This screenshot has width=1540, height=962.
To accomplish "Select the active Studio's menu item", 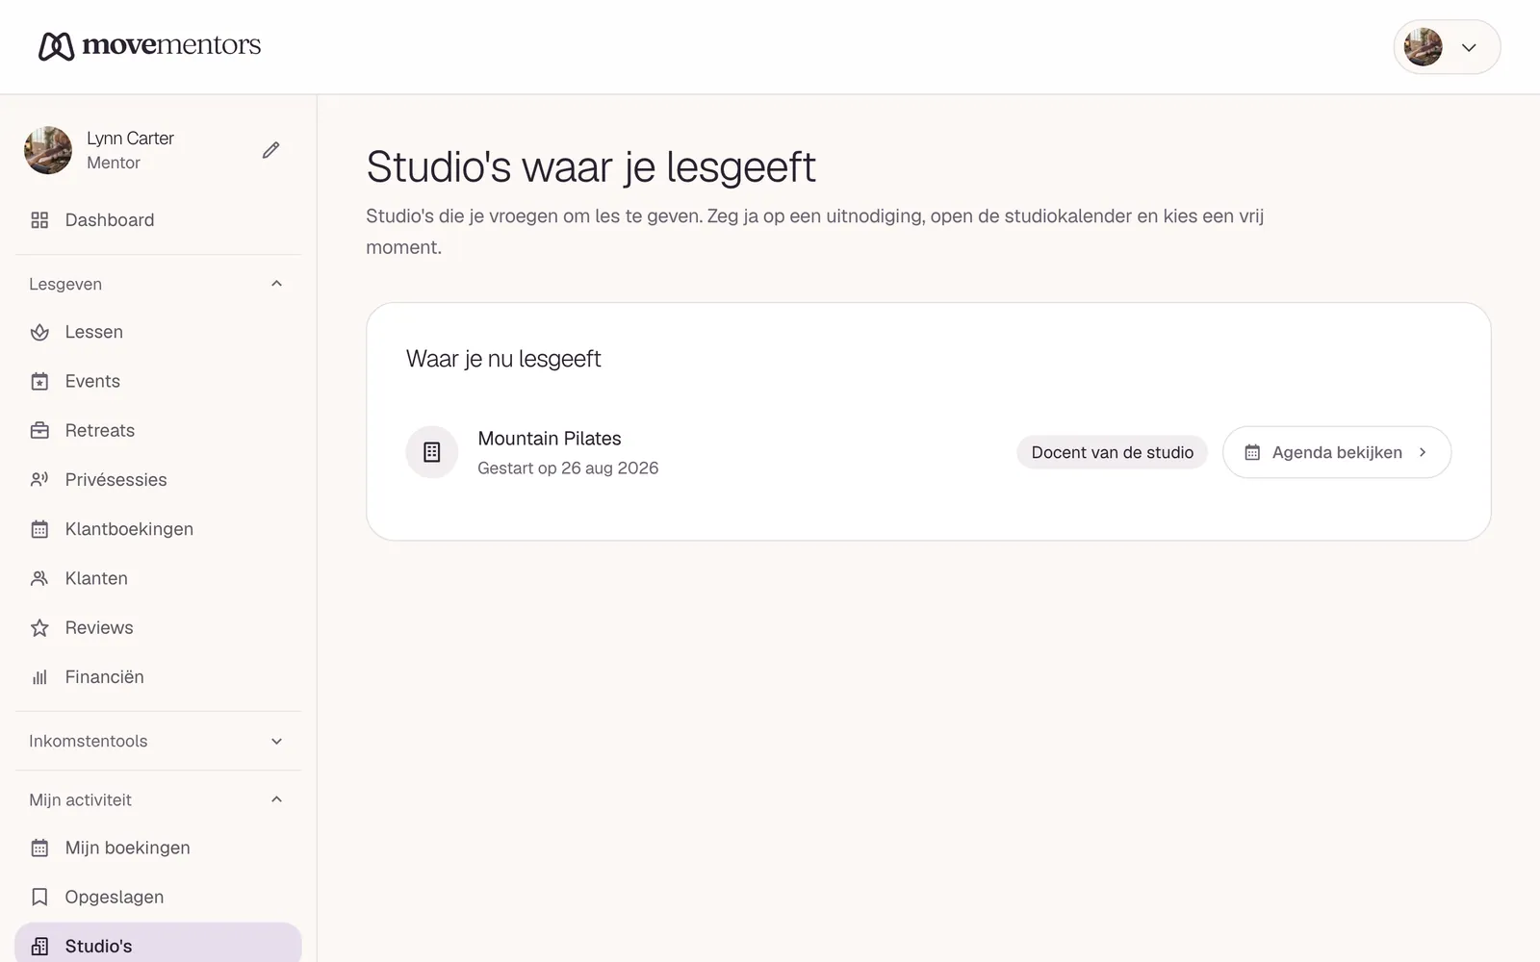I will tap(158, 944).
